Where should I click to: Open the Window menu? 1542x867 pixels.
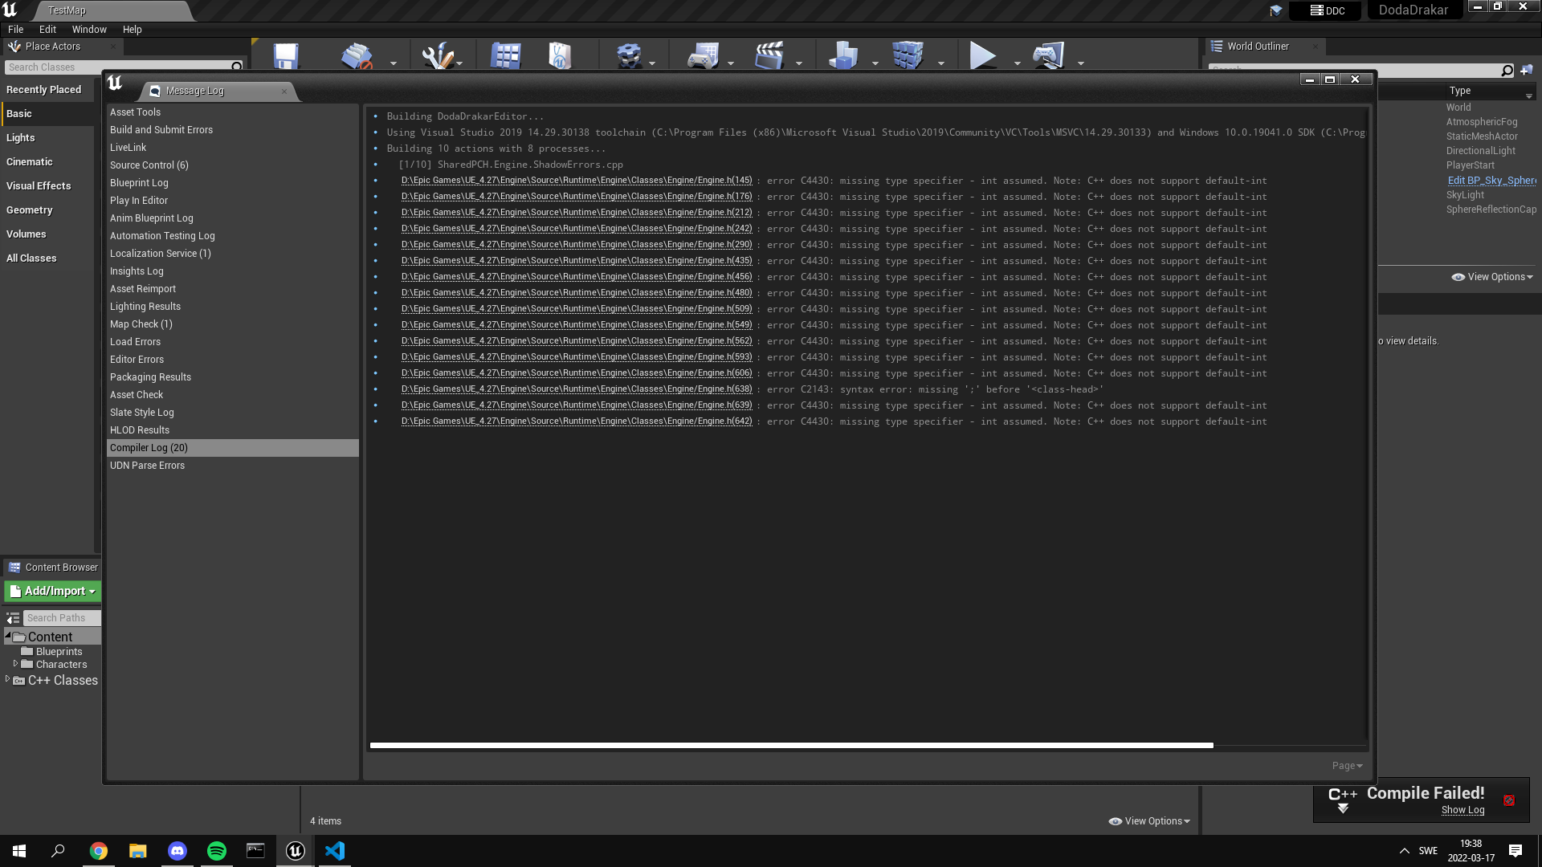pos(89,29)
